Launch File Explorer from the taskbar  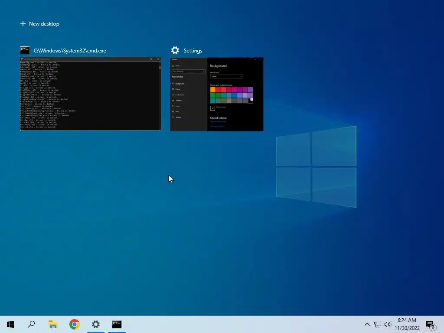point(53,324)
